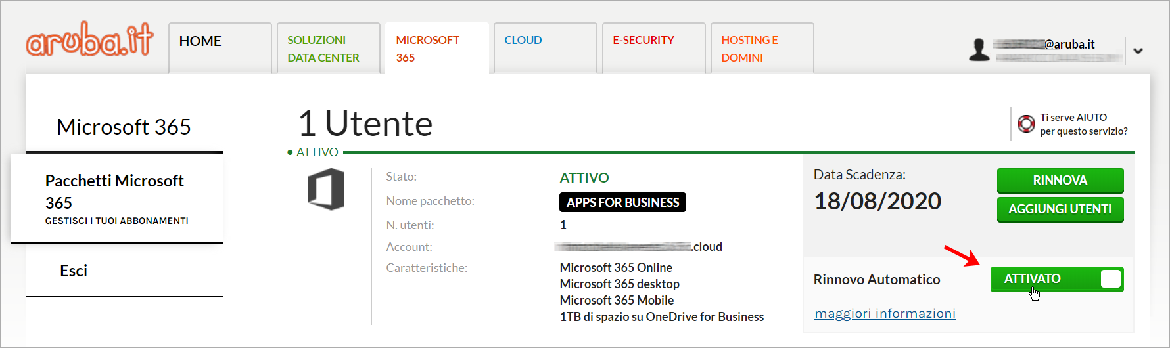
Task: Click the Ti serve AIUTO link
Action: click(1083, 124)
